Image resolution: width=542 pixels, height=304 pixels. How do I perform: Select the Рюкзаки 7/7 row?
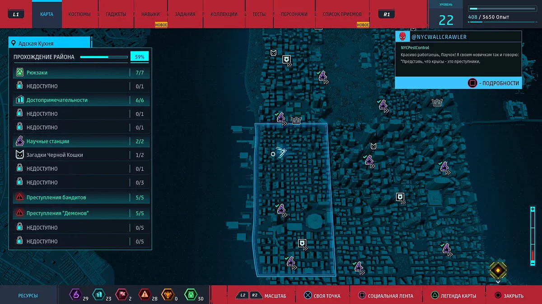click(x=81, y=73)
